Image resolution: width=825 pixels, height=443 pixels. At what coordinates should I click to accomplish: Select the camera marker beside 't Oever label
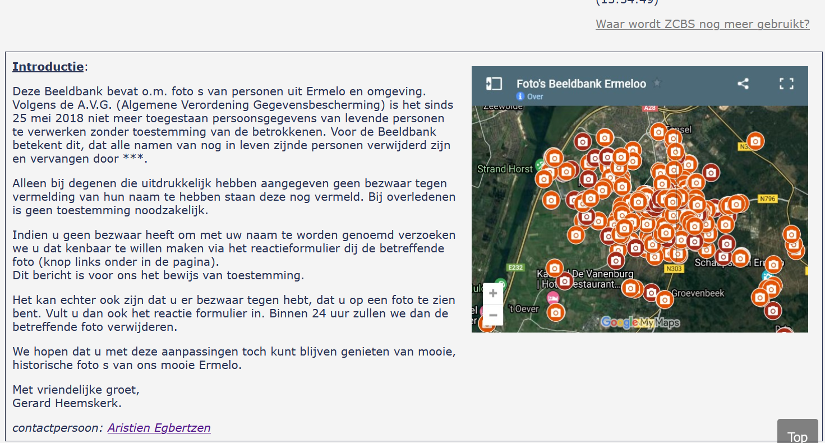click(x=556, y=312)
